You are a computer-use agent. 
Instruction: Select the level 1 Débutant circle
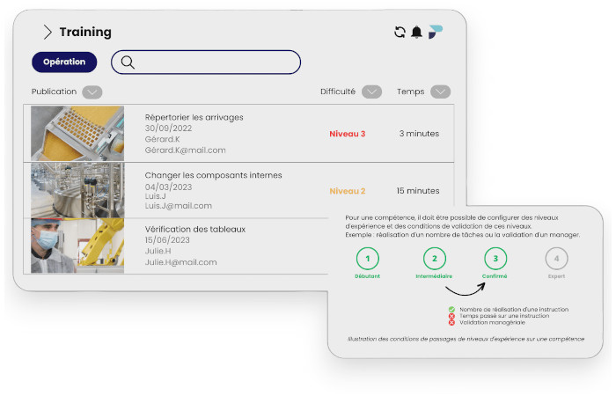tap(368, 259)
